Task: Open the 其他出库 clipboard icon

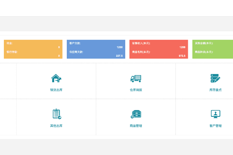Action: [x=57, y=114]
